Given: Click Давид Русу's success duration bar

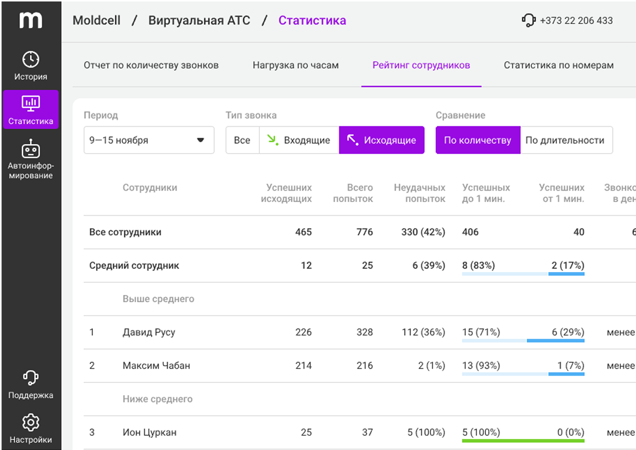Looking at the screenshot, I should pyautogui.click(x=523, y=340).
